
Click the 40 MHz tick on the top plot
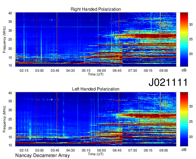(x=10, y=13)
